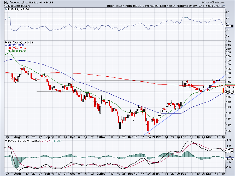Image resolution: width=235 pixels, height=176 pixels.
Task: Click the 'EMA(20) 166.33' legend text
Action: coord(17,51)
